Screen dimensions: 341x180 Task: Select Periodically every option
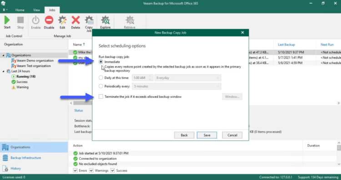point(100,86)
